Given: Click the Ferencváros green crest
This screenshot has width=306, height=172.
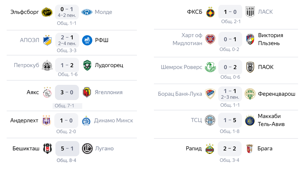Looking at the screenshot, I should 250,94.
